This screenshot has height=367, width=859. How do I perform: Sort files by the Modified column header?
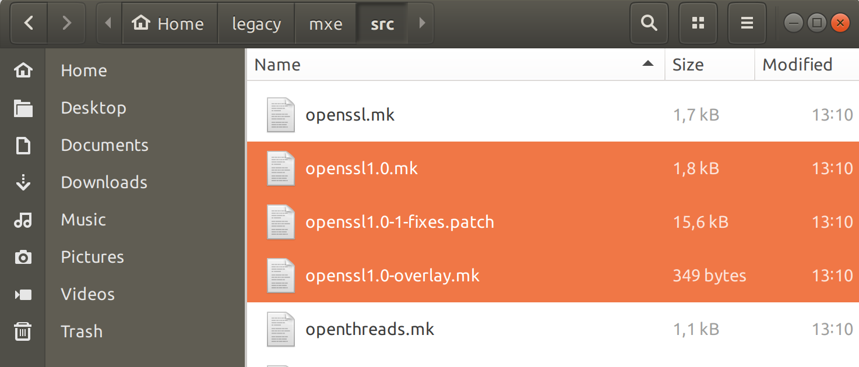coord(807,64)
